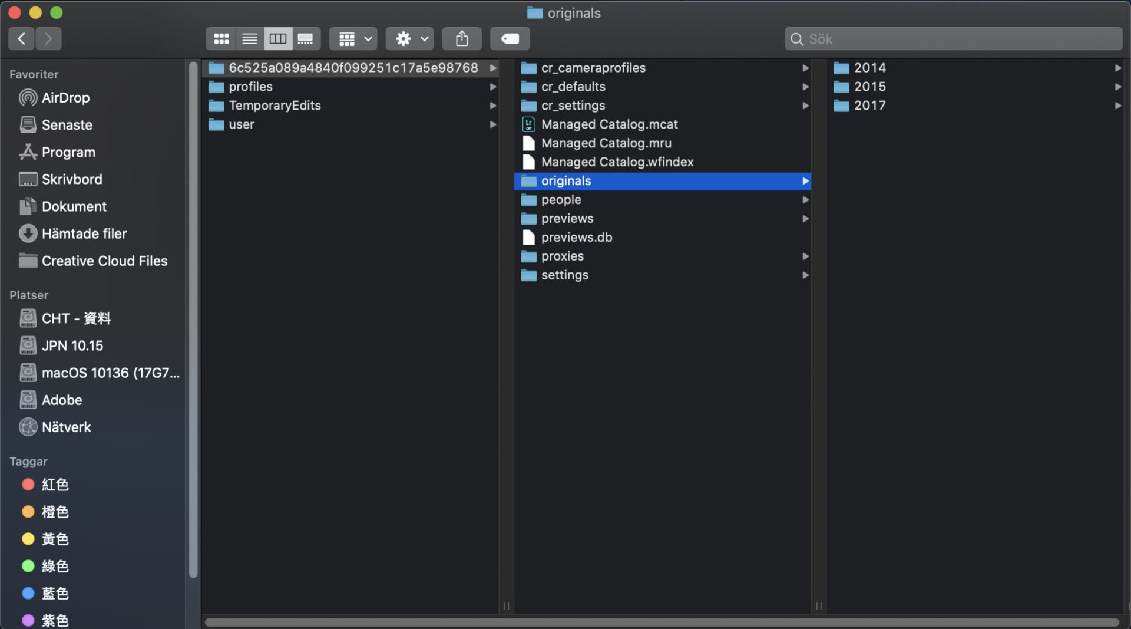1131x629 pixels.
Task: Open Hämtade filer in sidebar
Action: (x=84, y=234)
